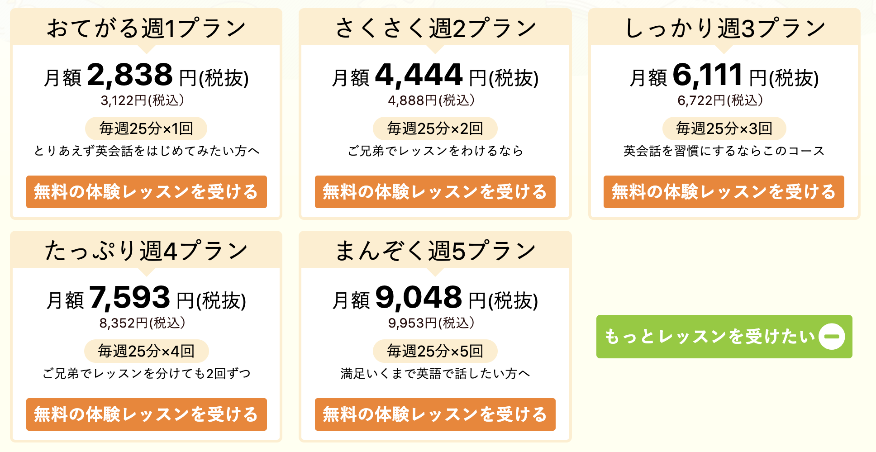This screenshot has height=452, width=876.
Task: Click the 毎週25分×5回 badge
Action: [x=435, y=351]
